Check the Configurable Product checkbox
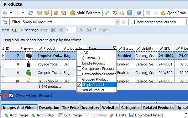 coord(79,68)
